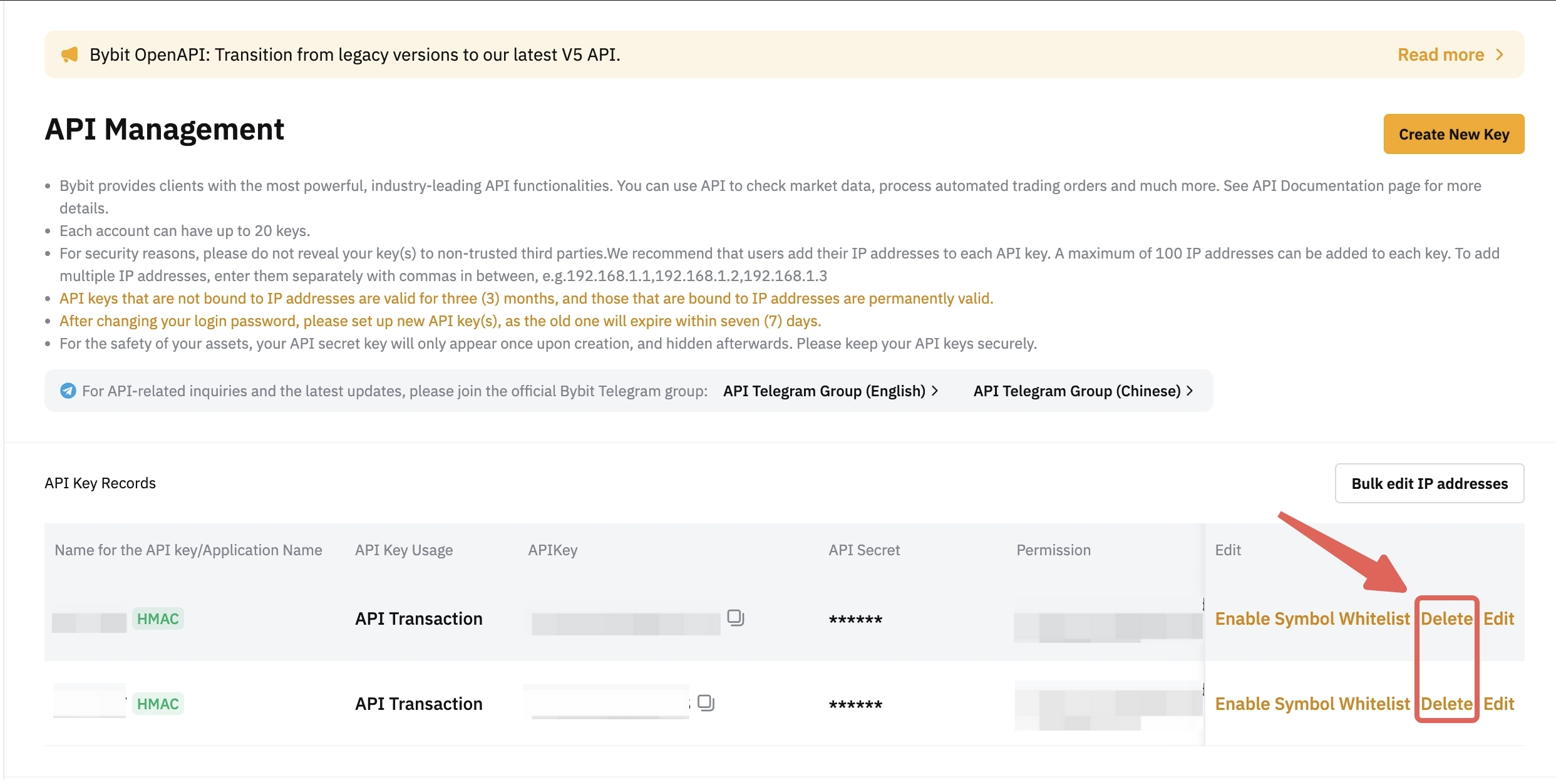The image size is (1556, 780).
Task: Delete the first API key
Action: (x=1446, y=618)
